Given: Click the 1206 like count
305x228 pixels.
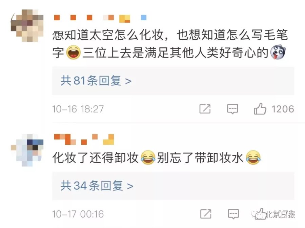Looking at the screenshot, I should pyautogui.click(x=283, y=109).
